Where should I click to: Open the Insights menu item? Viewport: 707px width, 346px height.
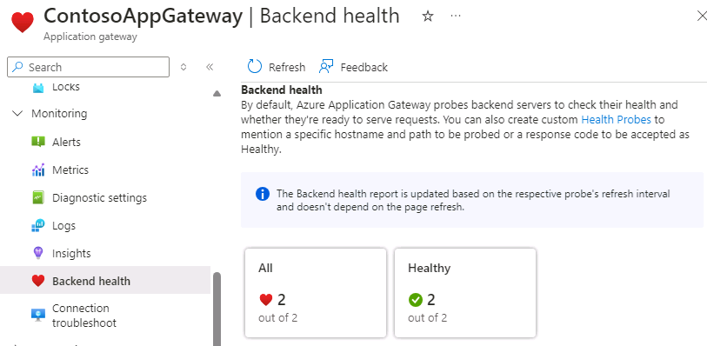click(x=71, y=254)
